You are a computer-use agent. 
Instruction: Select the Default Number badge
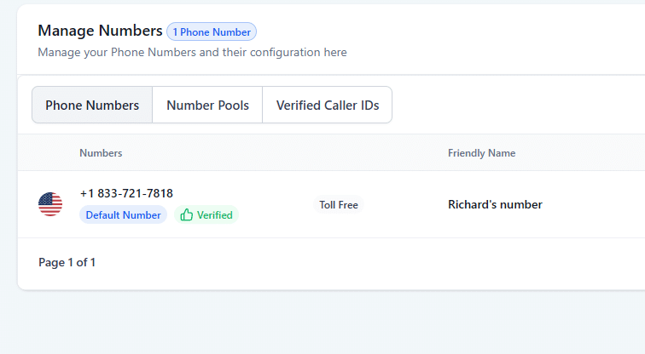[123, 215]
